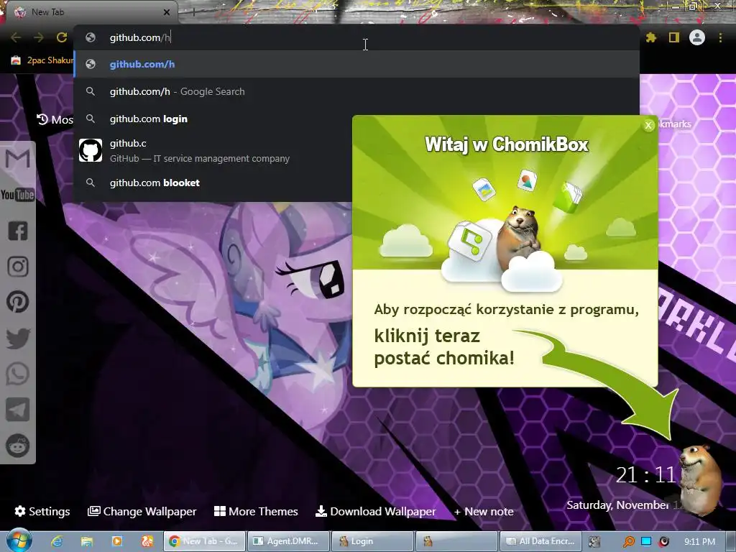Choose 'github.com/h - Google Search' suggestion
The image size is (736, 552).
(x=356, y=91)
